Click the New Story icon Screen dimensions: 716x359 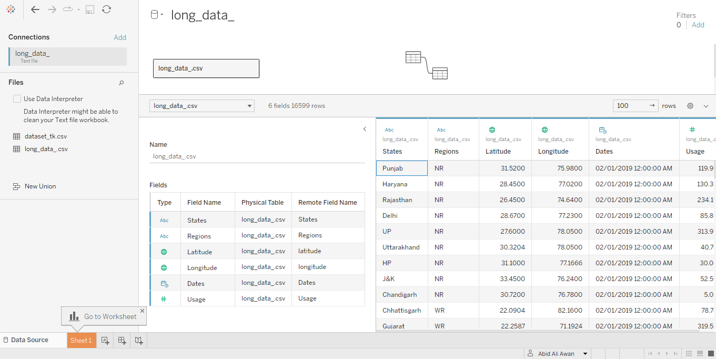click(x=139, y=341)
